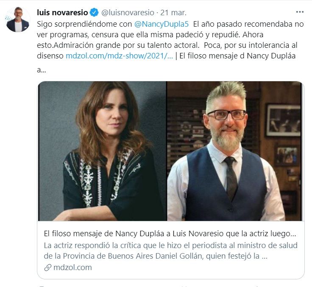Image resolution: width=312 pixels, height=287 pixels.
Task: Click 'Admiración grande por su talento actoral' text
Action: pyautogui.click(x=127, y=45)
